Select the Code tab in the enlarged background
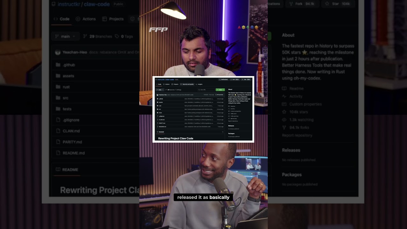The width and height of the screenshot is (407, 229). pos(62,19)
